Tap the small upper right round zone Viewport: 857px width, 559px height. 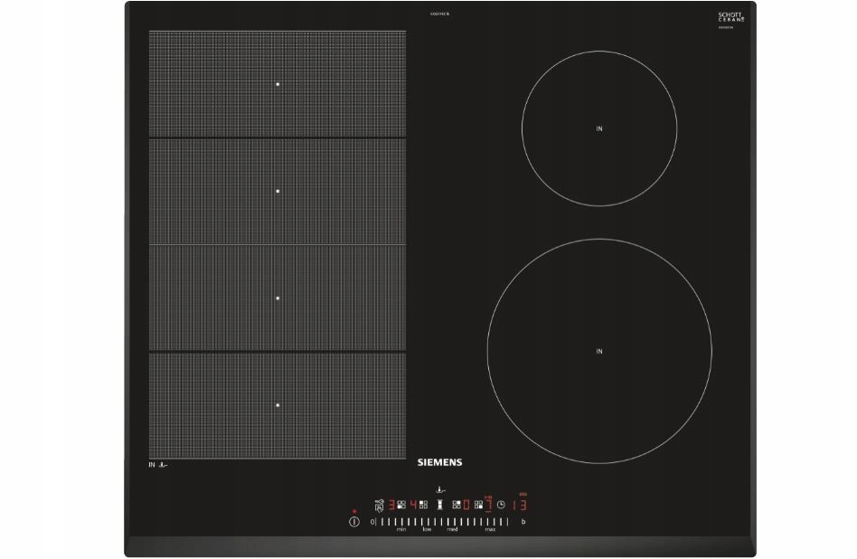[x=599, y=128]
